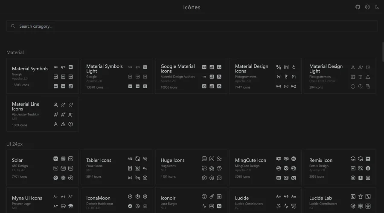Click the first 24-hour icon in Remix Icon
This screenshot has height=213, width=384.
click(353, 159)
